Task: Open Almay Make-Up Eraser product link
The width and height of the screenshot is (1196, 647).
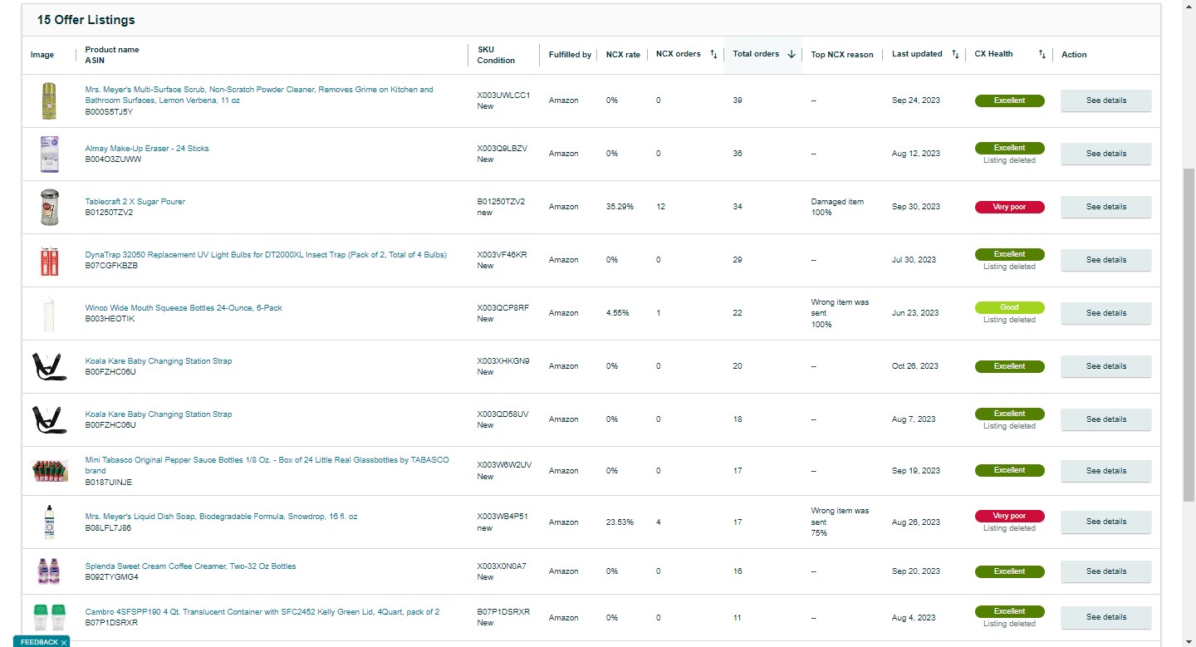Action: click(147, 149)
